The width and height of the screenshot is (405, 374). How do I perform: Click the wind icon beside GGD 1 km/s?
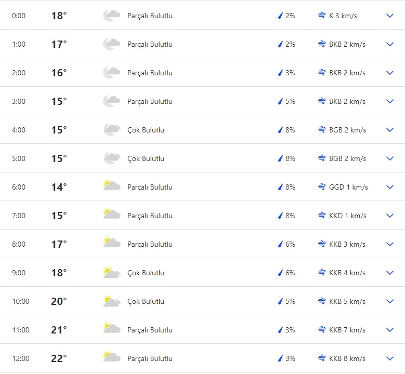point(322,187)
